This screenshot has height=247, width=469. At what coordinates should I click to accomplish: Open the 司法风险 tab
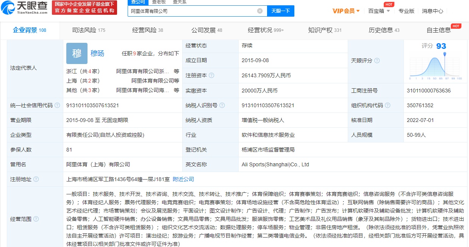(x=89, y=30)
